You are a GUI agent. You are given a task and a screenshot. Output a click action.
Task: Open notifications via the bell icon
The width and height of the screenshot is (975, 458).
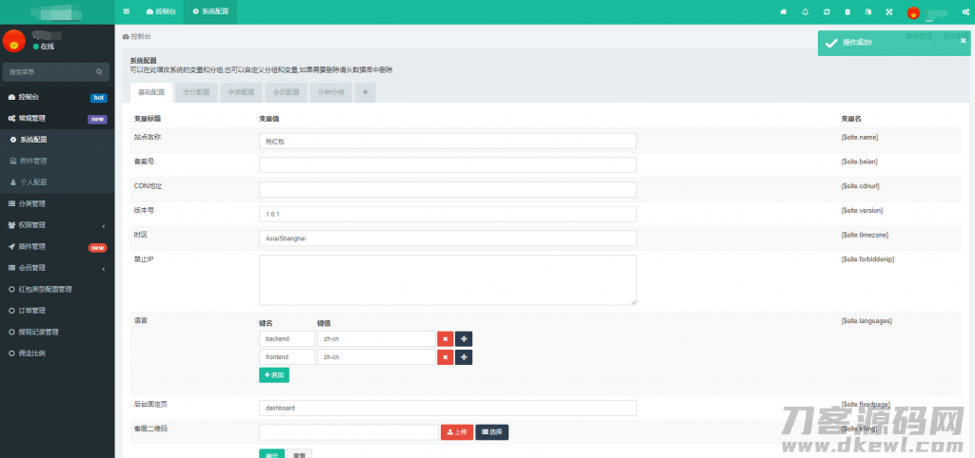pos(806,11)
